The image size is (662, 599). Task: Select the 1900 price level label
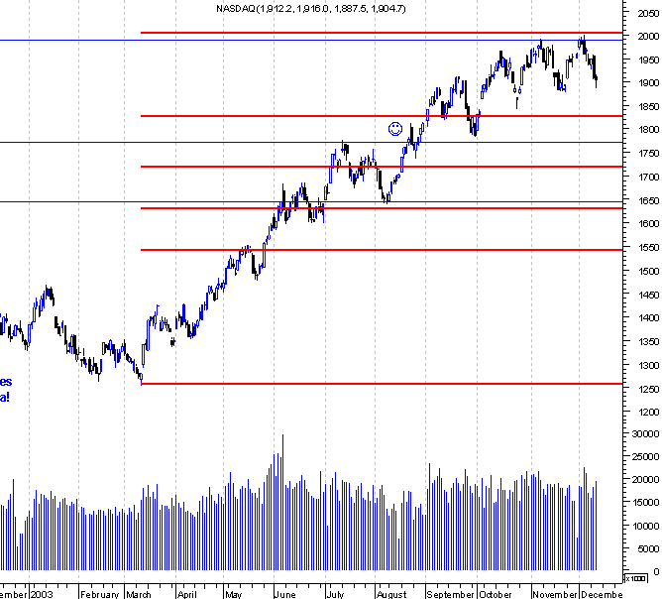click(648, 82)
